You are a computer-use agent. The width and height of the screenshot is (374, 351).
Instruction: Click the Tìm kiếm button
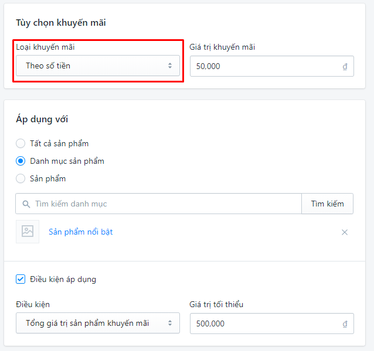327,204
